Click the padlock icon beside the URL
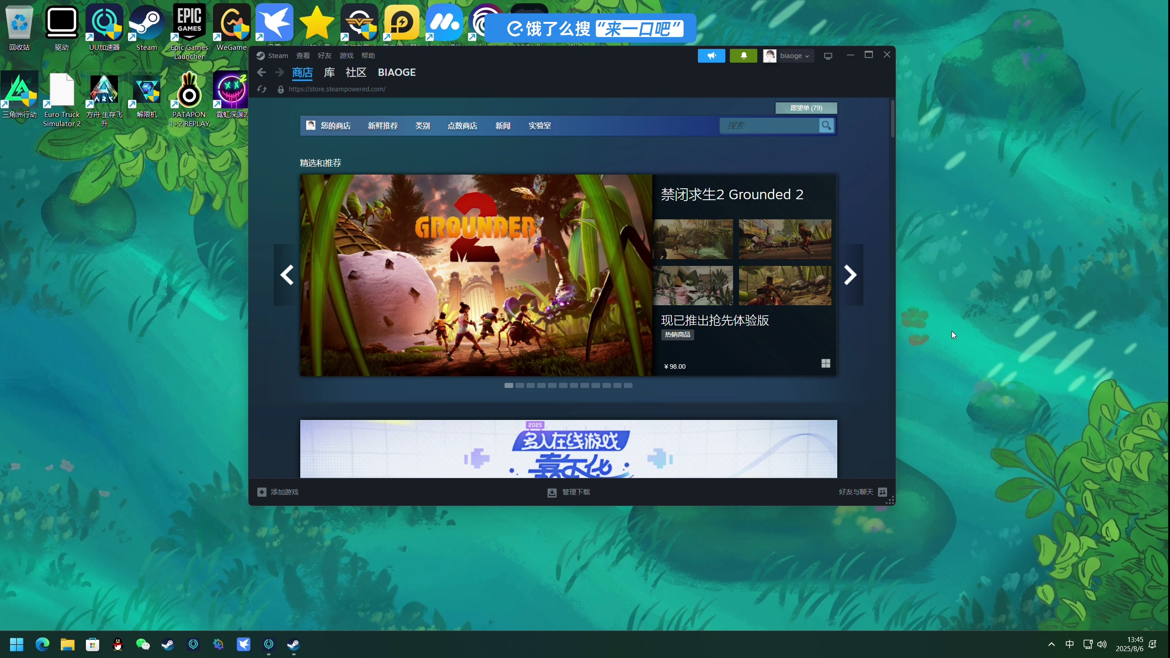 click(x=281, y=90)
